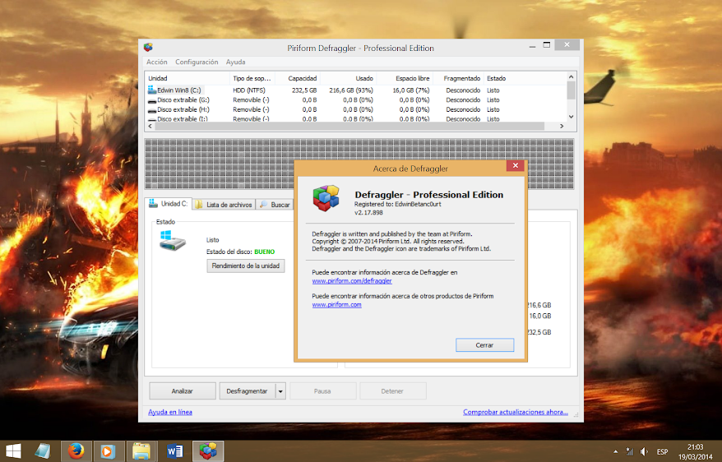Viewport: 722px width, 462px height.
Task: Click the Desfragmentar button
Action: pyautogui.click(x=248, y=391)
